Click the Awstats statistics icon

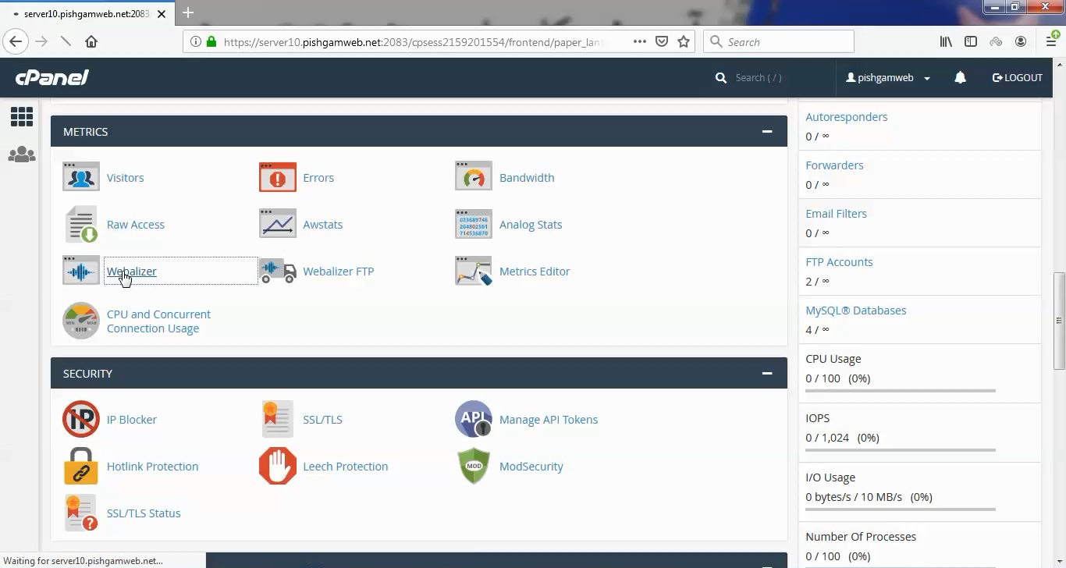(x=277, y=224)
